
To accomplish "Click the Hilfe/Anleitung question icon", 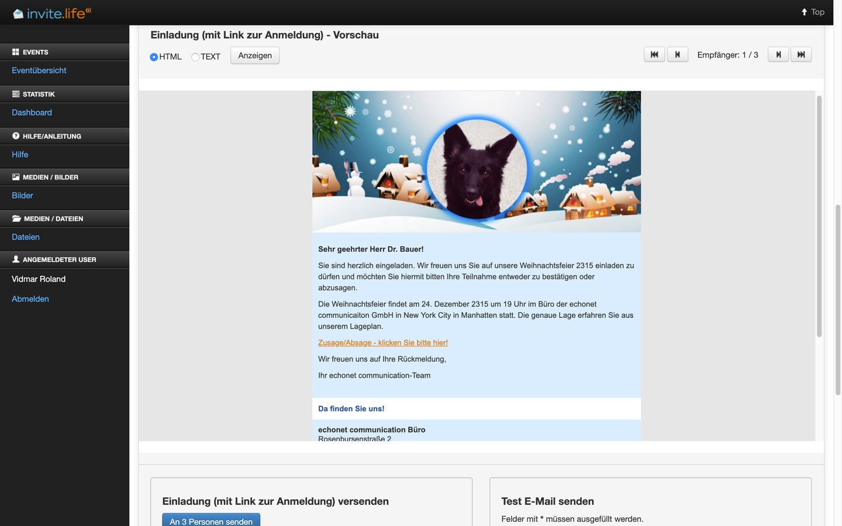I will coord(16,136).
